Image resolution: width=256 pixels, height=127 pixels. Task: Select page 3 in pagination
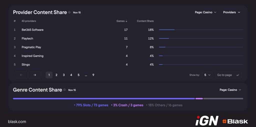click(x=64, y=75)
